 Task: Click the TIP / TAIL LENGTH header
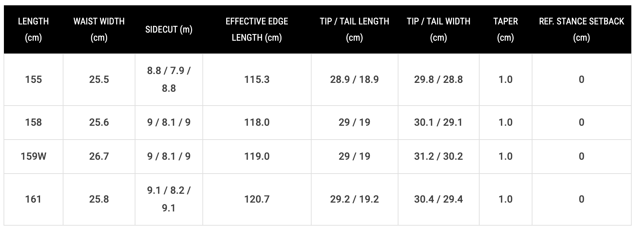point(354,29)
